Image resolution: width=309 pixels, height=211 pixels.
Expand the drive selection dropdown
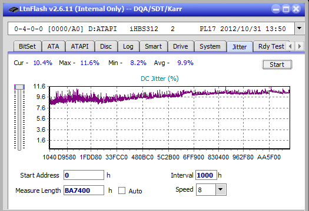[300, 29]
